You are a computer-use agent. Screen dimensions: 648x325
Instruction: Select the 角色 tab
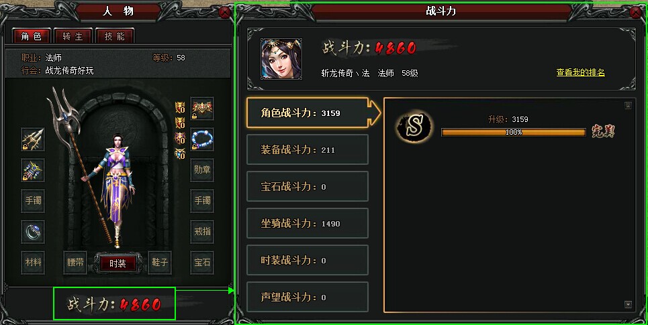pos(32,36)
